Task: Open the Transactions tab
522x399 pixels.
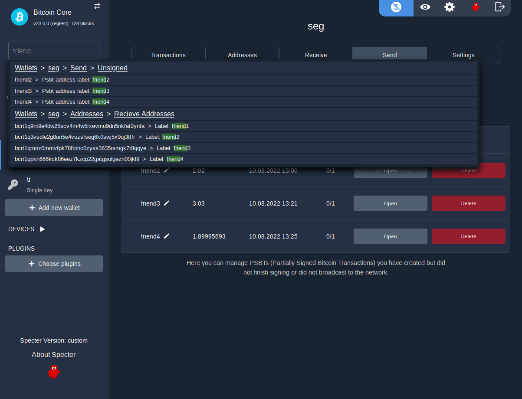Action: pos(168,55)
